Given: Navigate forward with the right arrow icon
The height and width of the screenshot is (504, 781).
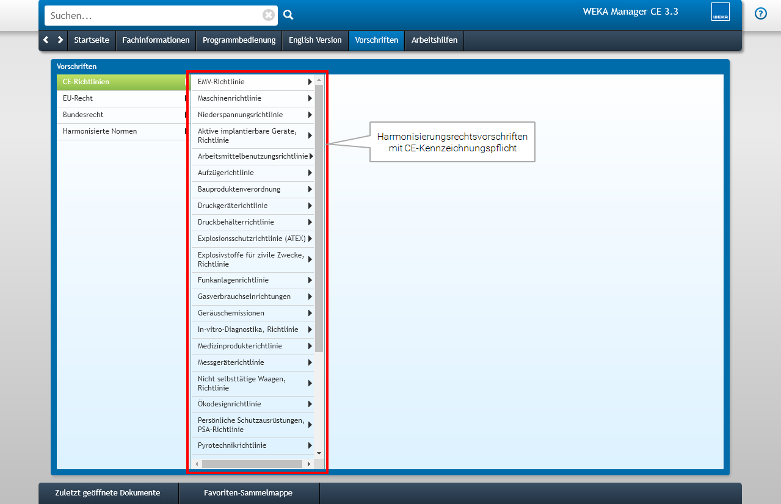Looking at the screenshot, I should [x=60, y=40].
